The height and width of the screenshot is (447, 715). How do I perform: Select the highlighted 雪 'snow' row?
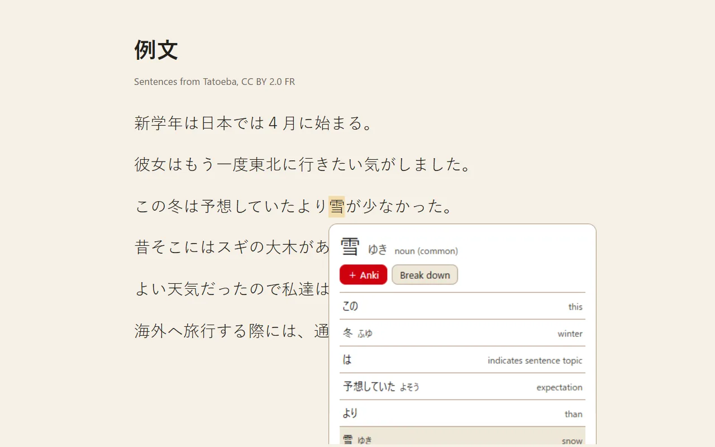(463, 437)
